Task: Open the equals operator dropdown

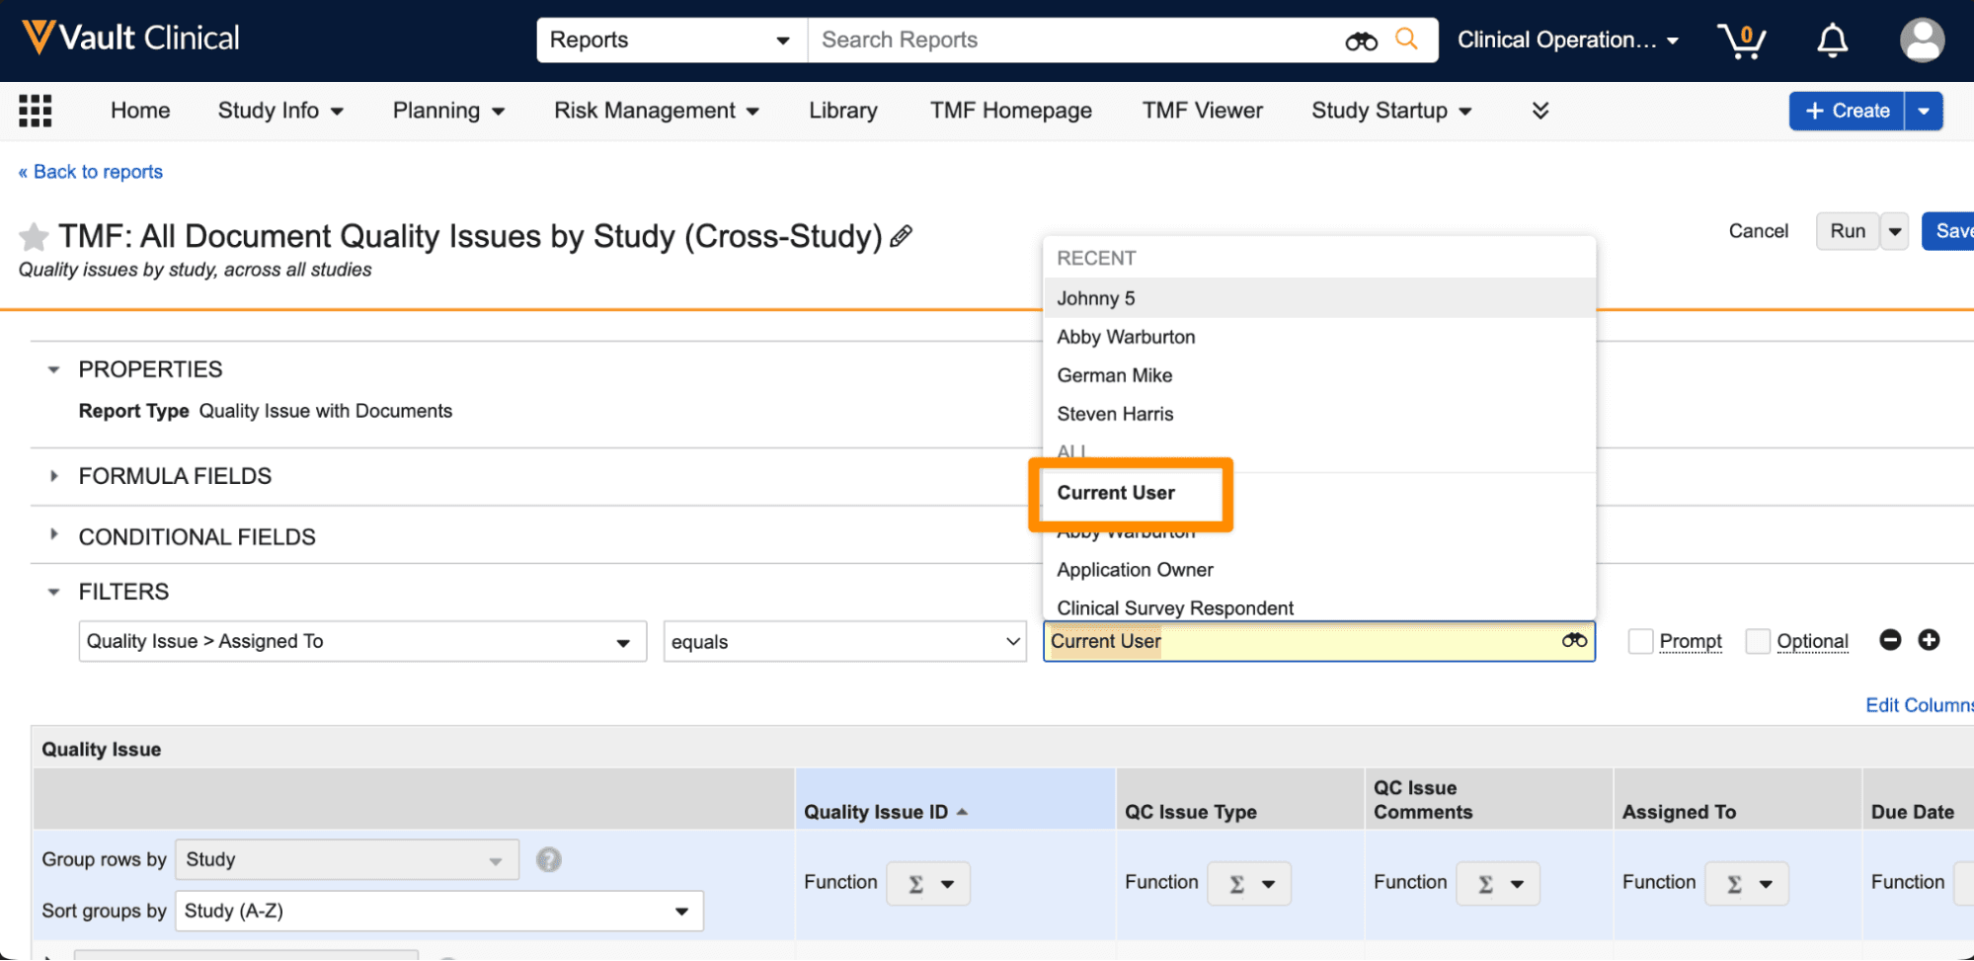Action: 845,642
